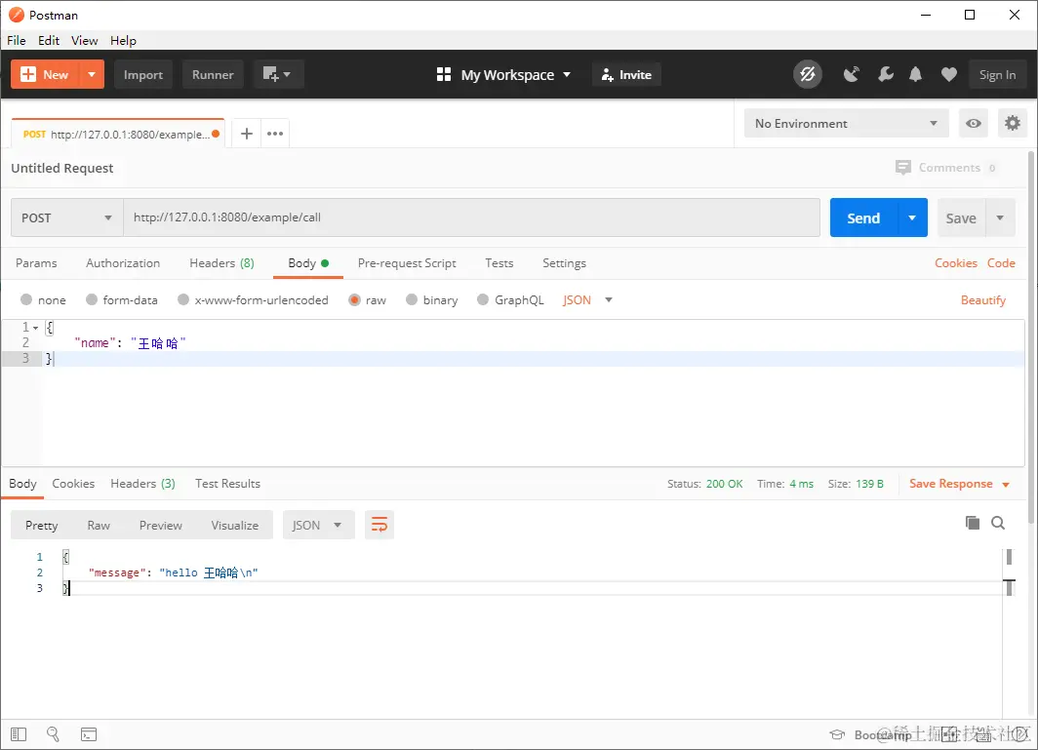Select x-www-form-urlencoded body type

pos(253,299)
